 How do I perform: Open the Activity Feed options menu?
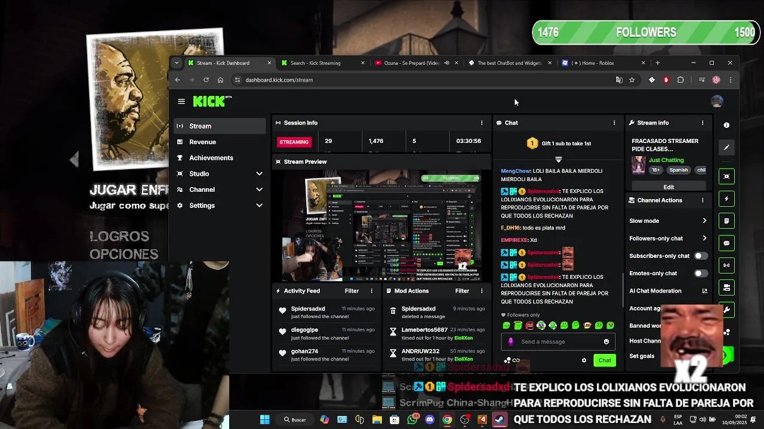[x=371, y=291]
